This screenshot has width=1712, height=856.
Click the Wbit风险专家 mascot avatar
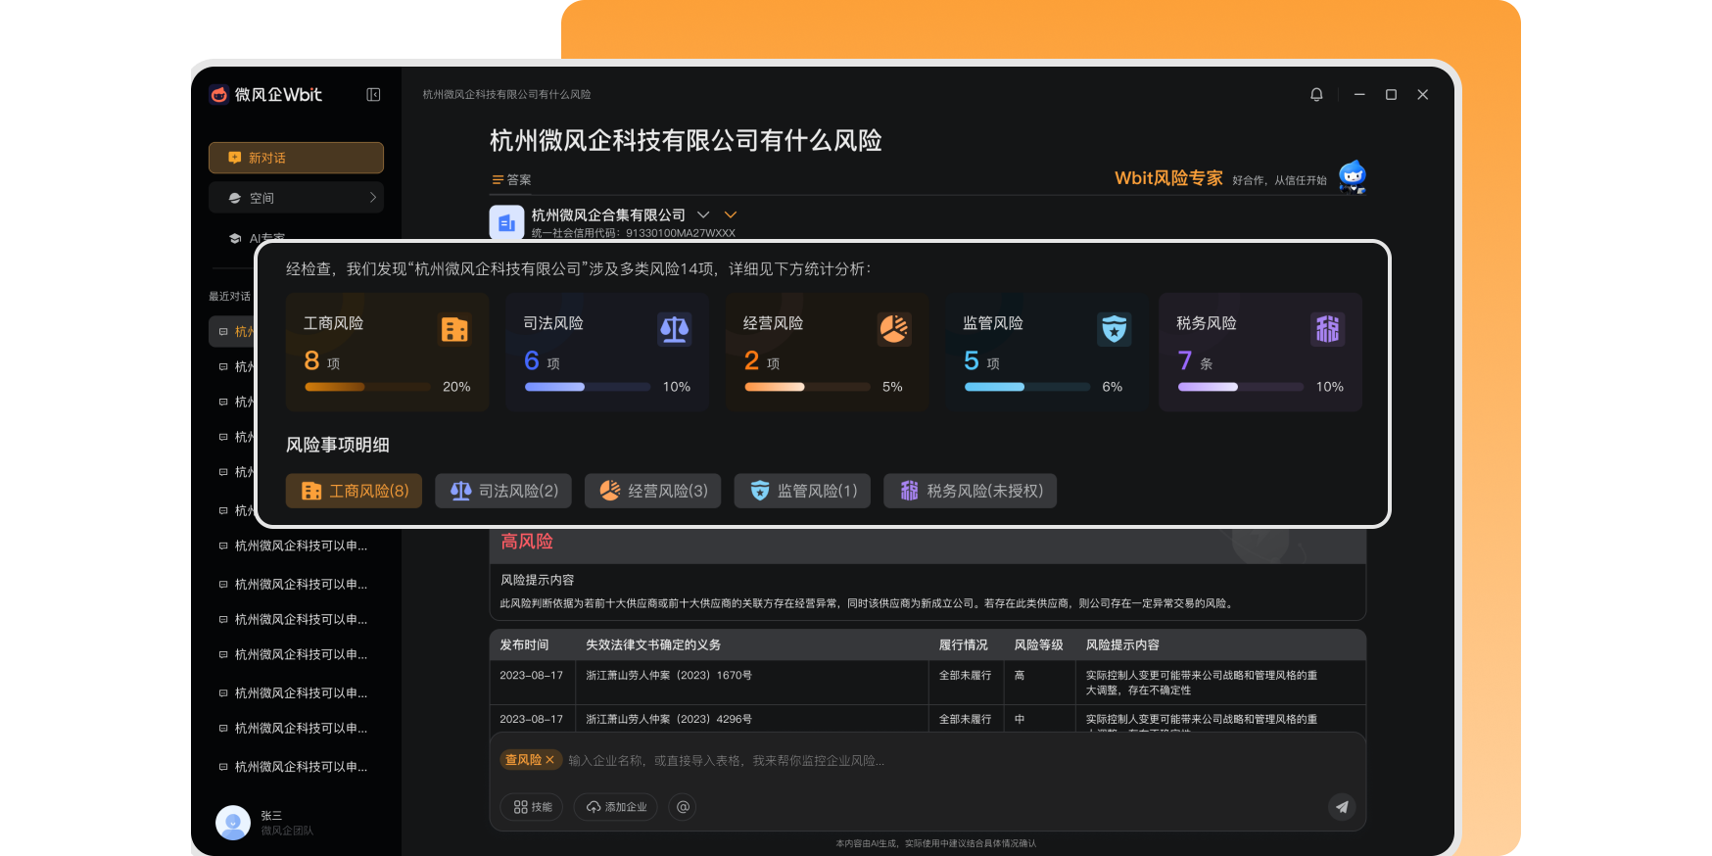[1353, 177]
